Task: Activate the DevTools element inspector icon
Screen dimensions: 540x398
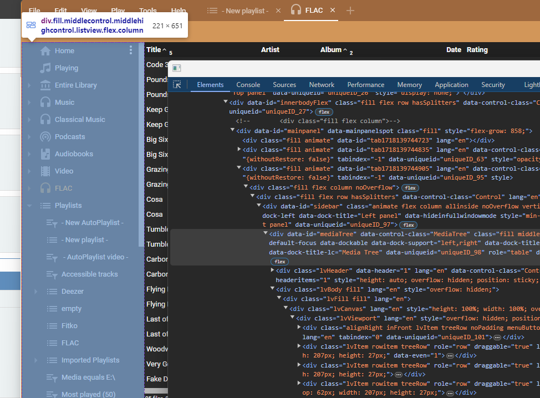Action: (x=177, y=85)
